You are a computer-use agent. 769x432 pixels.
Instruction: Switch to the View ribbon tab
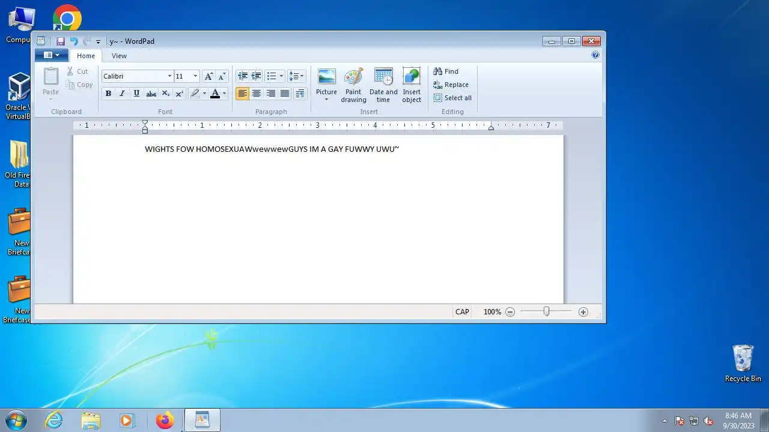[119, 56]
